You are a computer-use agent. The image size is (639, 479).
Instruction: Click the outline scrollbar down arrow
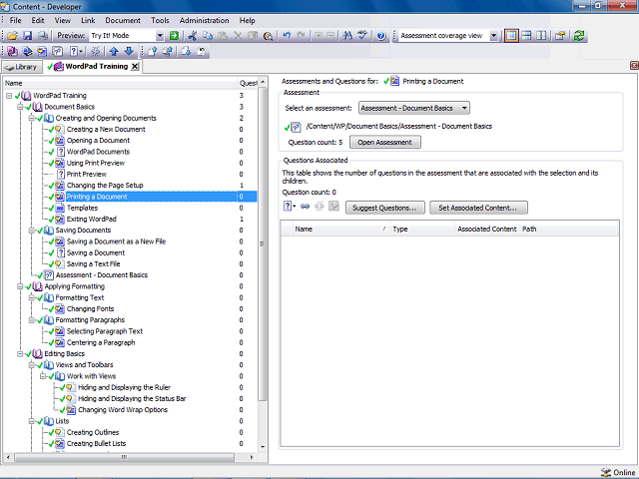pyautogui.click(x=263, y=447)
